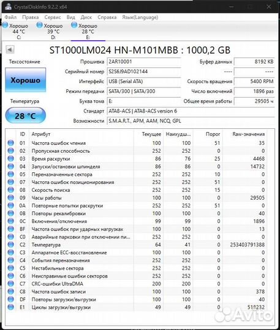Image resolution: width=280 pixels, height=330 pixels.
Task: Click the previous disk arrow button
Action: pyautogui.click(x=10, y=50)
